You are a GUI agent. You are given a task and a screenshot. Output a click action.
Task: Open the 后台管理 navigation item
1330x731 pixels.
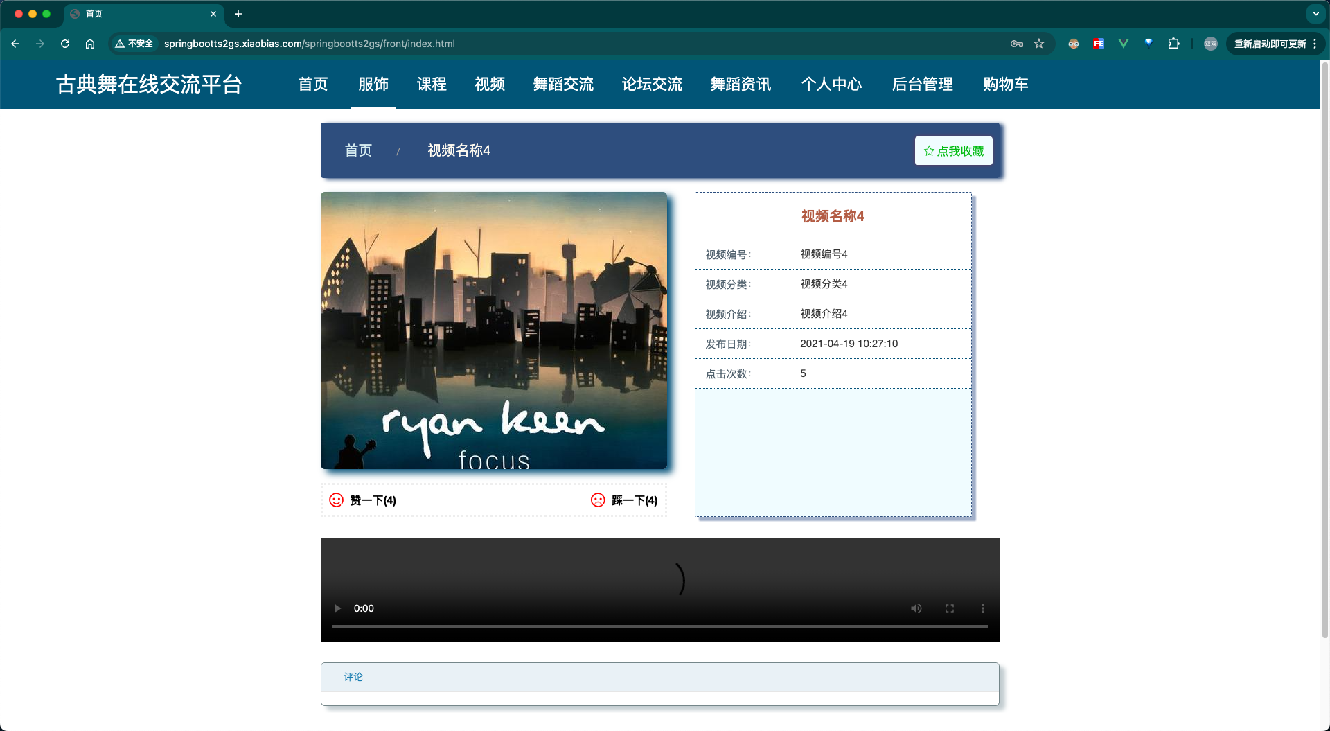(x=922, y=85)
